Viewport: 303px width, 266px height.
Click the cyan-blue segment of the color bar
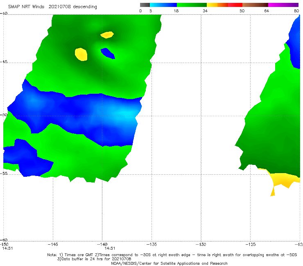click(x=163, y=5)
